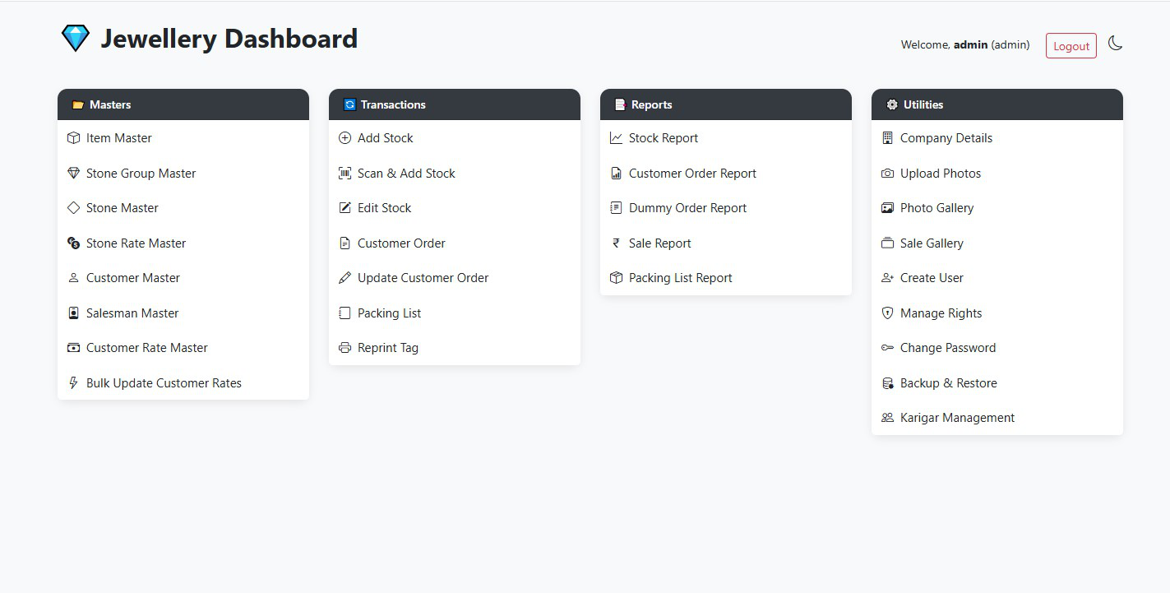Image resolution: width=1170 pixels, height=593 pixels.
Task: Click the admin username in the welcome text
Action: [971, 44]
